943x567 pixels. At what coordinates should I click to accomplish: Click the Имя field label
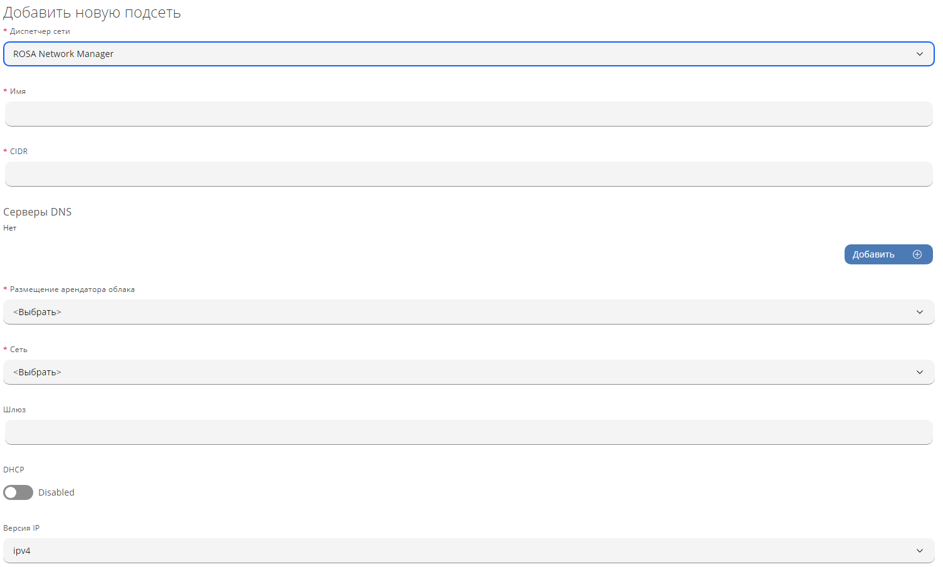point(18,91)
